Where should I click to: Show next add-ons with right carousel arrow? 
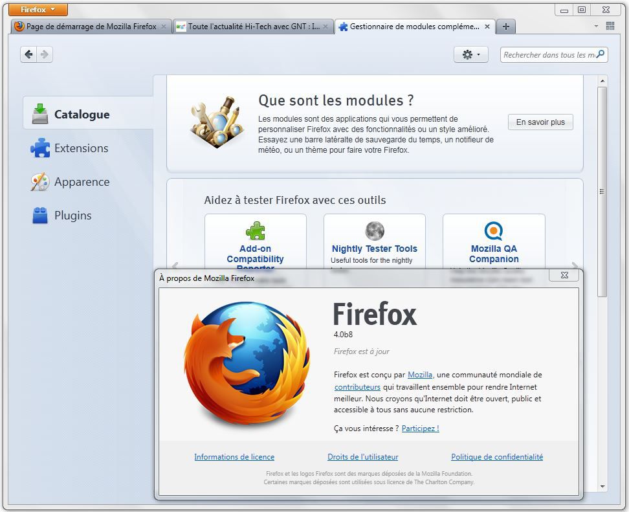pos(575,265)
